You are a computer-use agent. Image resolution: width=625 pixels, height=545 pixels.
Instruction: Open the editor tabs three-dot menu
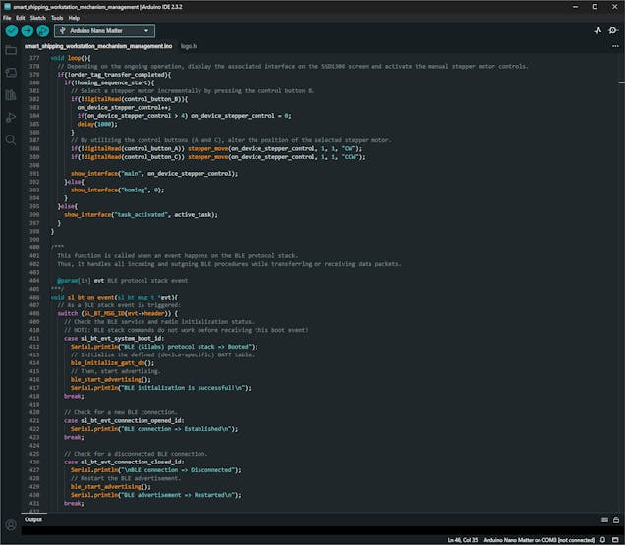pyautogui.click(x=614, y=46)
